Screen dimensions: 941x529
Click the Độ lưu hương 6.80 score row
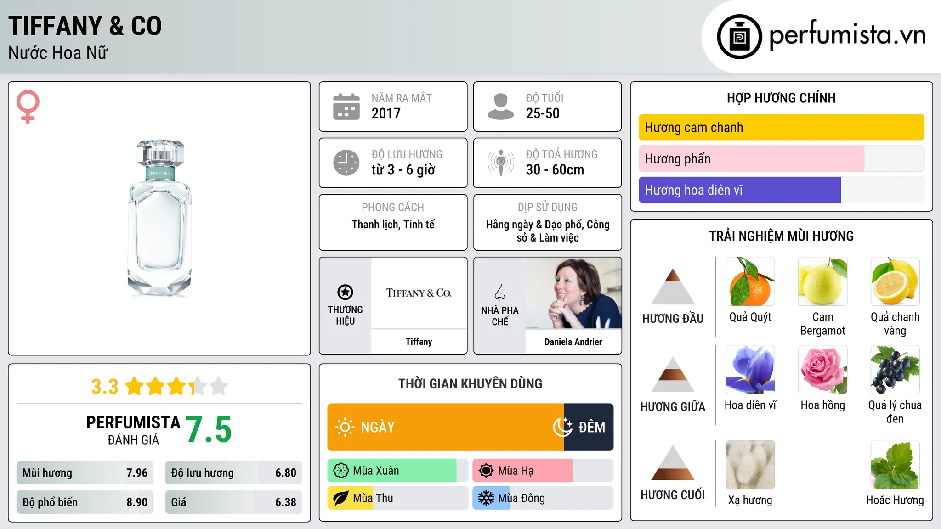[x=233, y=473]
